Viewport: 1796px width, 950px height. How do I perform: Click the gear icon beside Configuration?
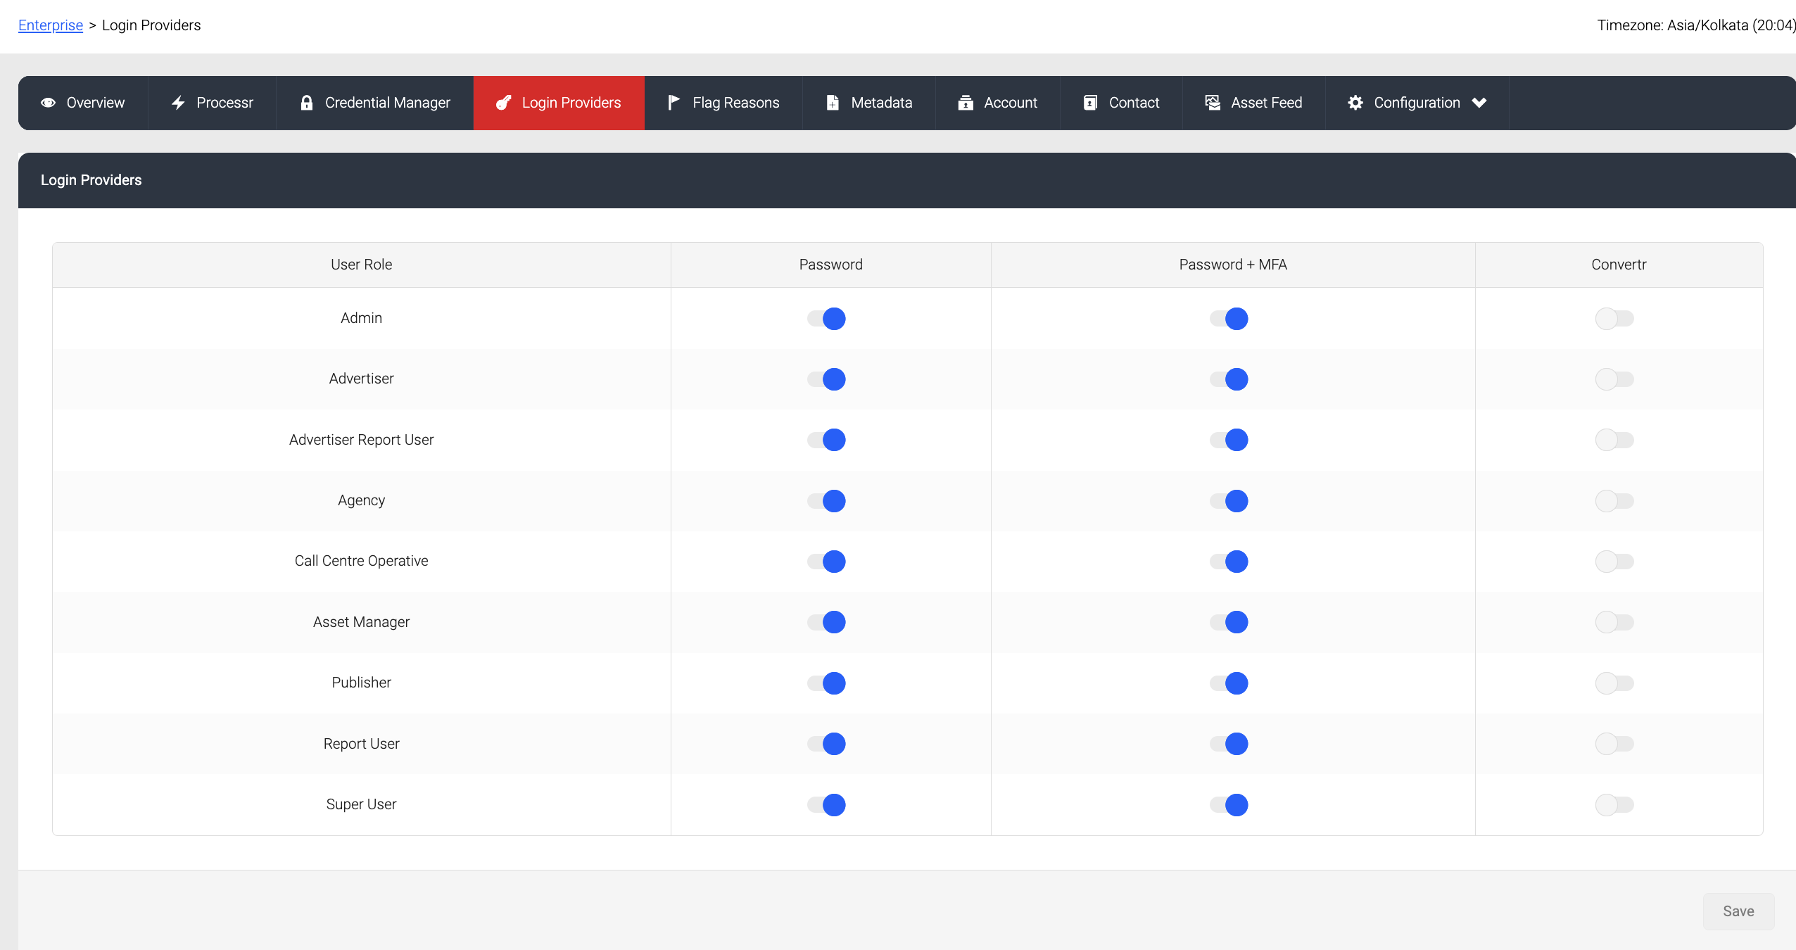pos(1355,103)
